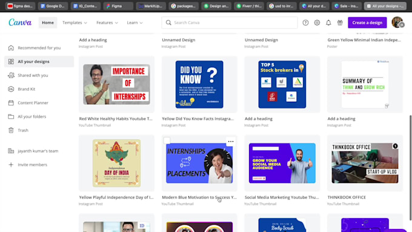Image resolution: width=412 pixels, height=232 pixels.
Task: Go to the Home tab
Action: pyautogui.click(x=47, y=22)
